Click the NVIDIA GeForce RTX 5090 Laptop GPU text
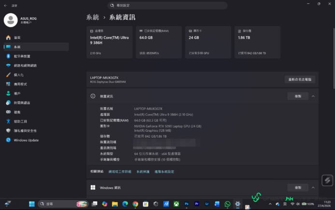Screen dimensions: 335x210 pyautogui.click(x=167, y=126)
